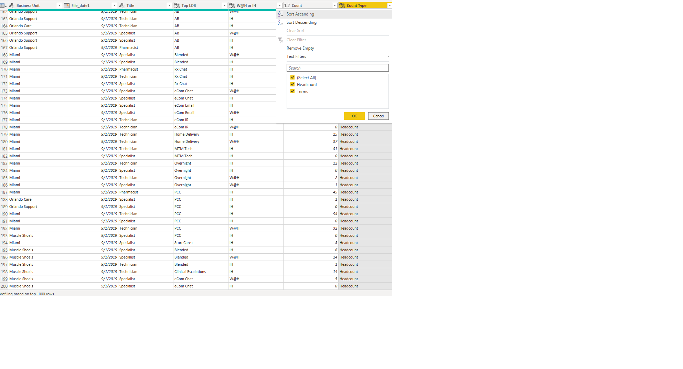
Task: Focus the Search box in the filter panel
Action: [x=338, y=68]
